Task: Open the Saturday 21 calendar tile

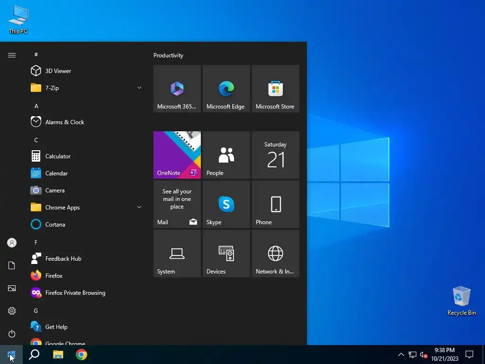Action: 276,155
